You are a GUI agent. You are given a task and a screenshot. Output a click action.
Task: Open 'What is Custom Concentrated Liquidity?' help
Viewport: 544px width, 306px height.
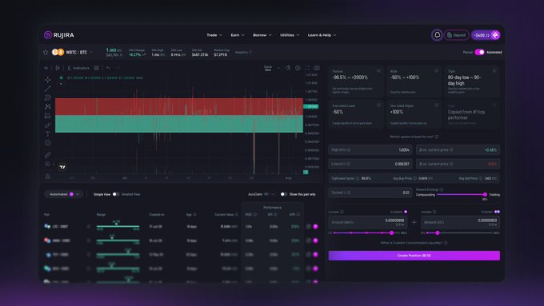[x=414, y=243]
